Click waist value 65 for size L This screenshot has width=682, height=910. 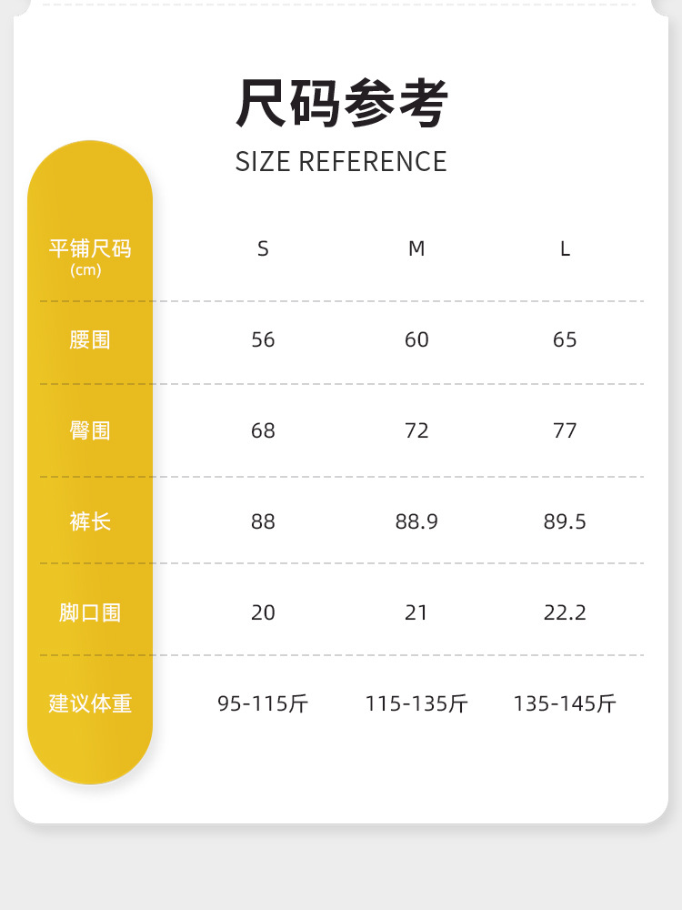coord(565,340)
